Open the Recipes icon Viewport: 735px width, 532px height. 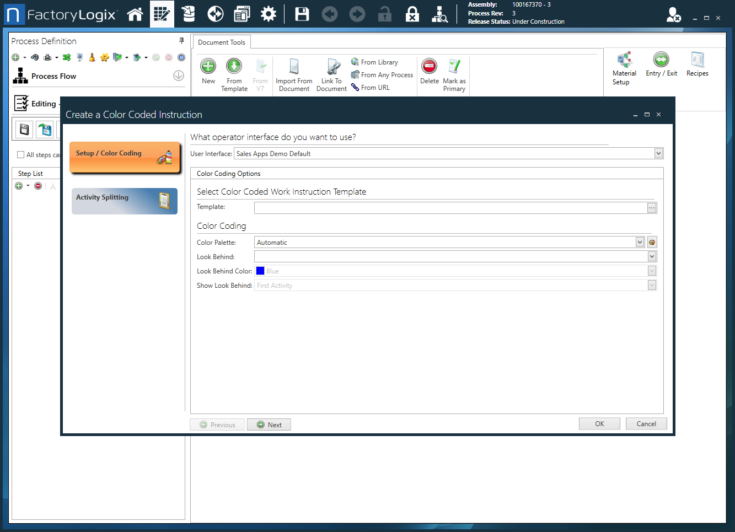(698, 60)
